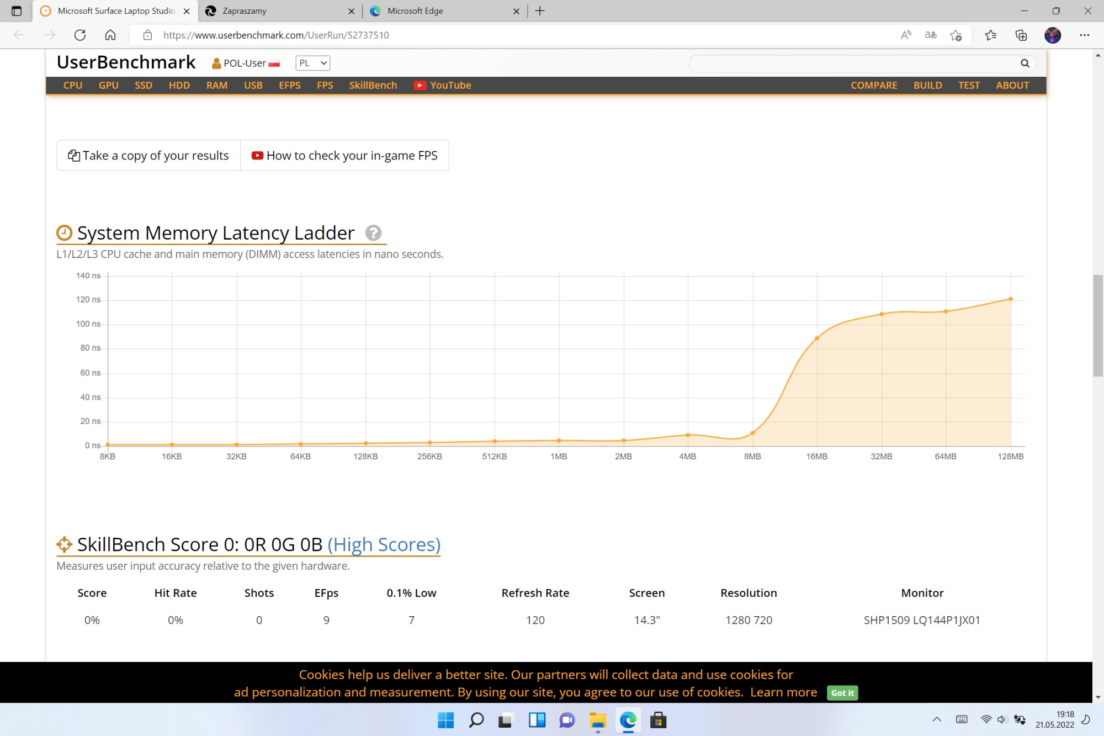1104x736 pixels.
Task: Open the Microsoft Store taskbar icon
Action: 658,720
